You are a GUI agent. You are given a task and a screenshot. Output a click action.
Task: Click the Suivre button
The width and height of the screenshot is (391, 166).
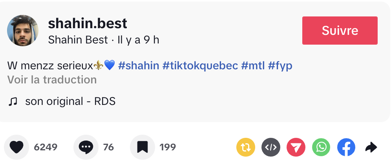pos(340,31)
